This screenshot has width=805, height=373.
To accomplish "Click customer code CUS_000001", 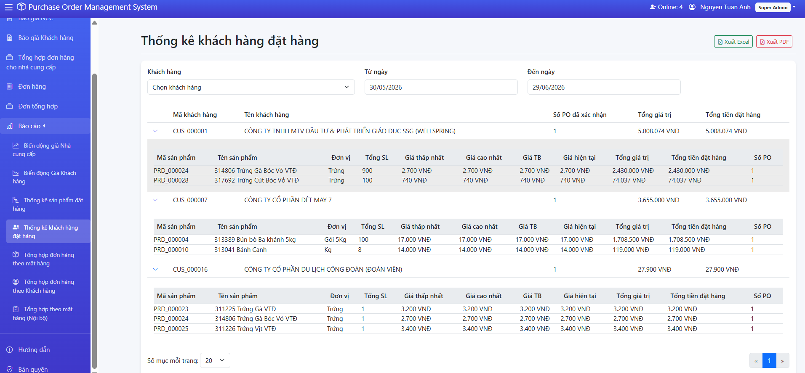I will [190, 131].
